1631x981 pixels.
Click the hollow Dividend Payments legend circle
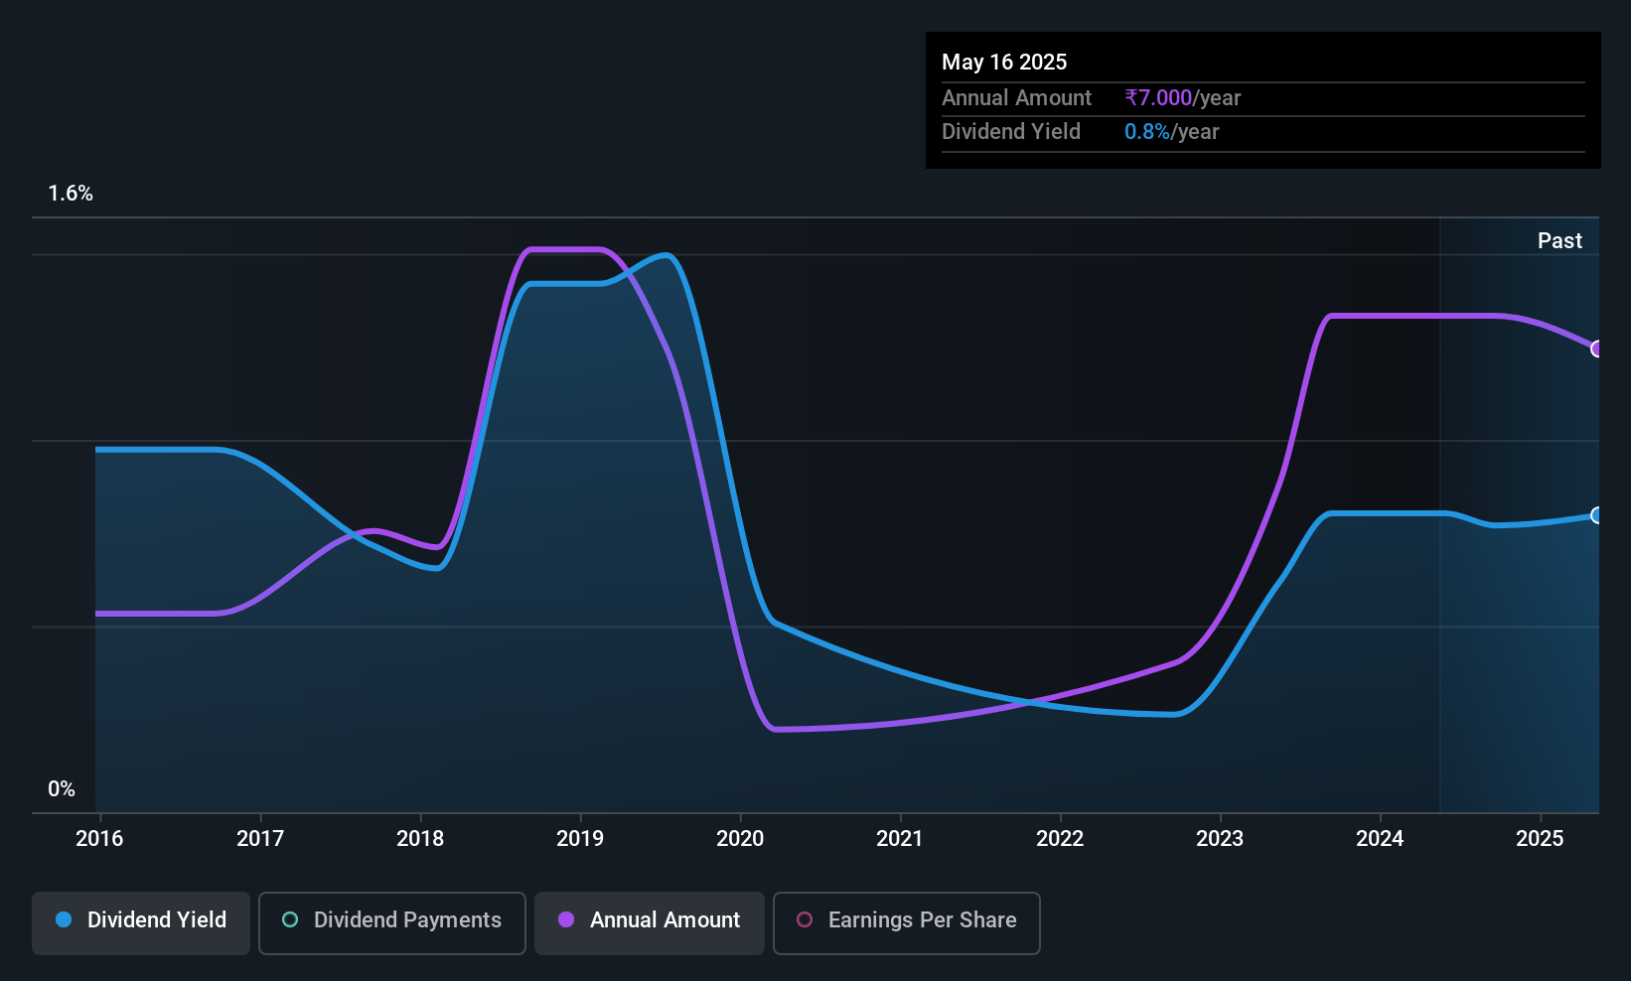pos(290,919)
